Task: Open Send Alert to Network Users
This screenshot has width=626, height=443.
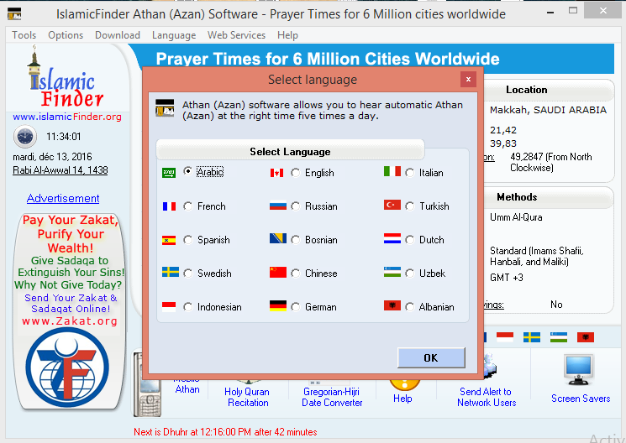Action: click(487, 397)
